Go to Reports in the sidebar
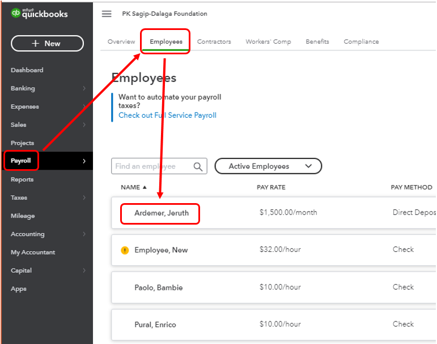The image size is (437, 344). click(22, 179)
